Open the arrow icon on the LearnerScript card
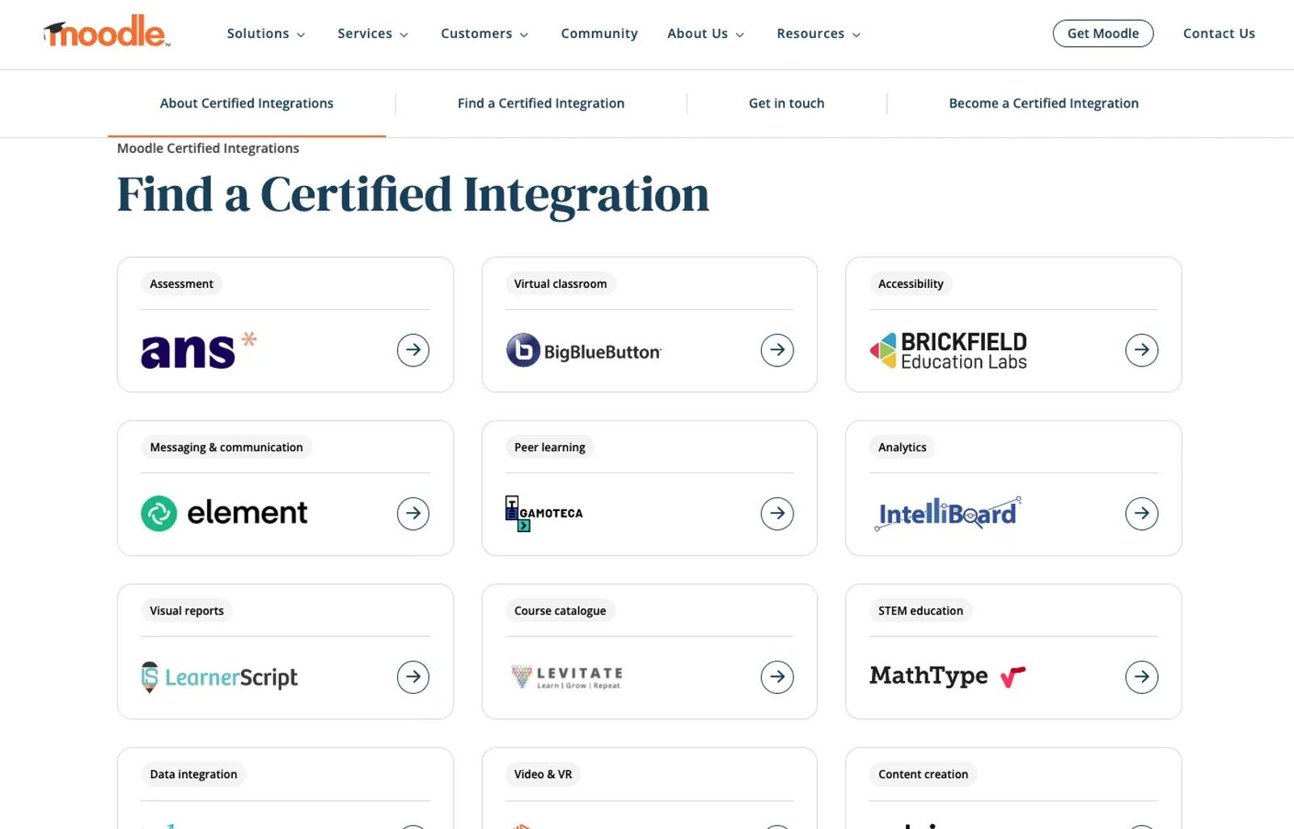Screen dimensions: 1294x829 tap(413, 677)
